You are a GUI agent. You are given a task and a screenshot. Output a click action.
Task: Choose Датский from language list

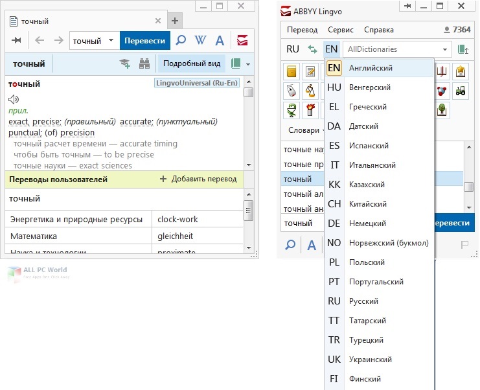click(x=380, y=126)
